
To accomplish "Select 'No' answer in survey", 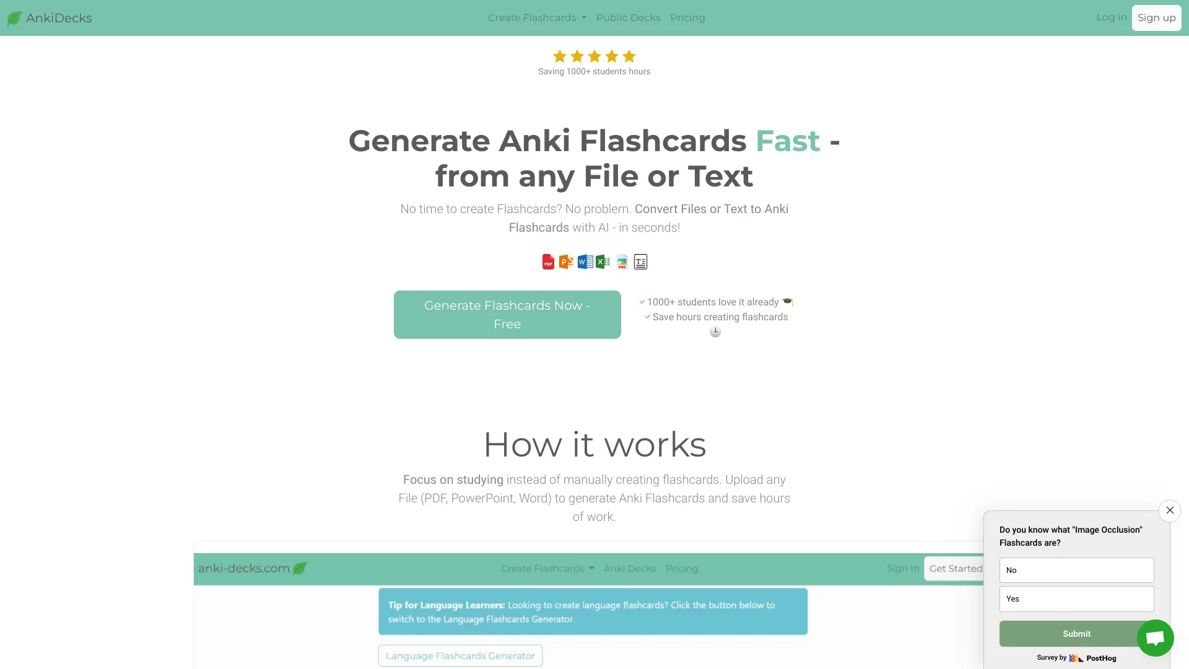I will pyautogui.click(x=1076, y=570).
